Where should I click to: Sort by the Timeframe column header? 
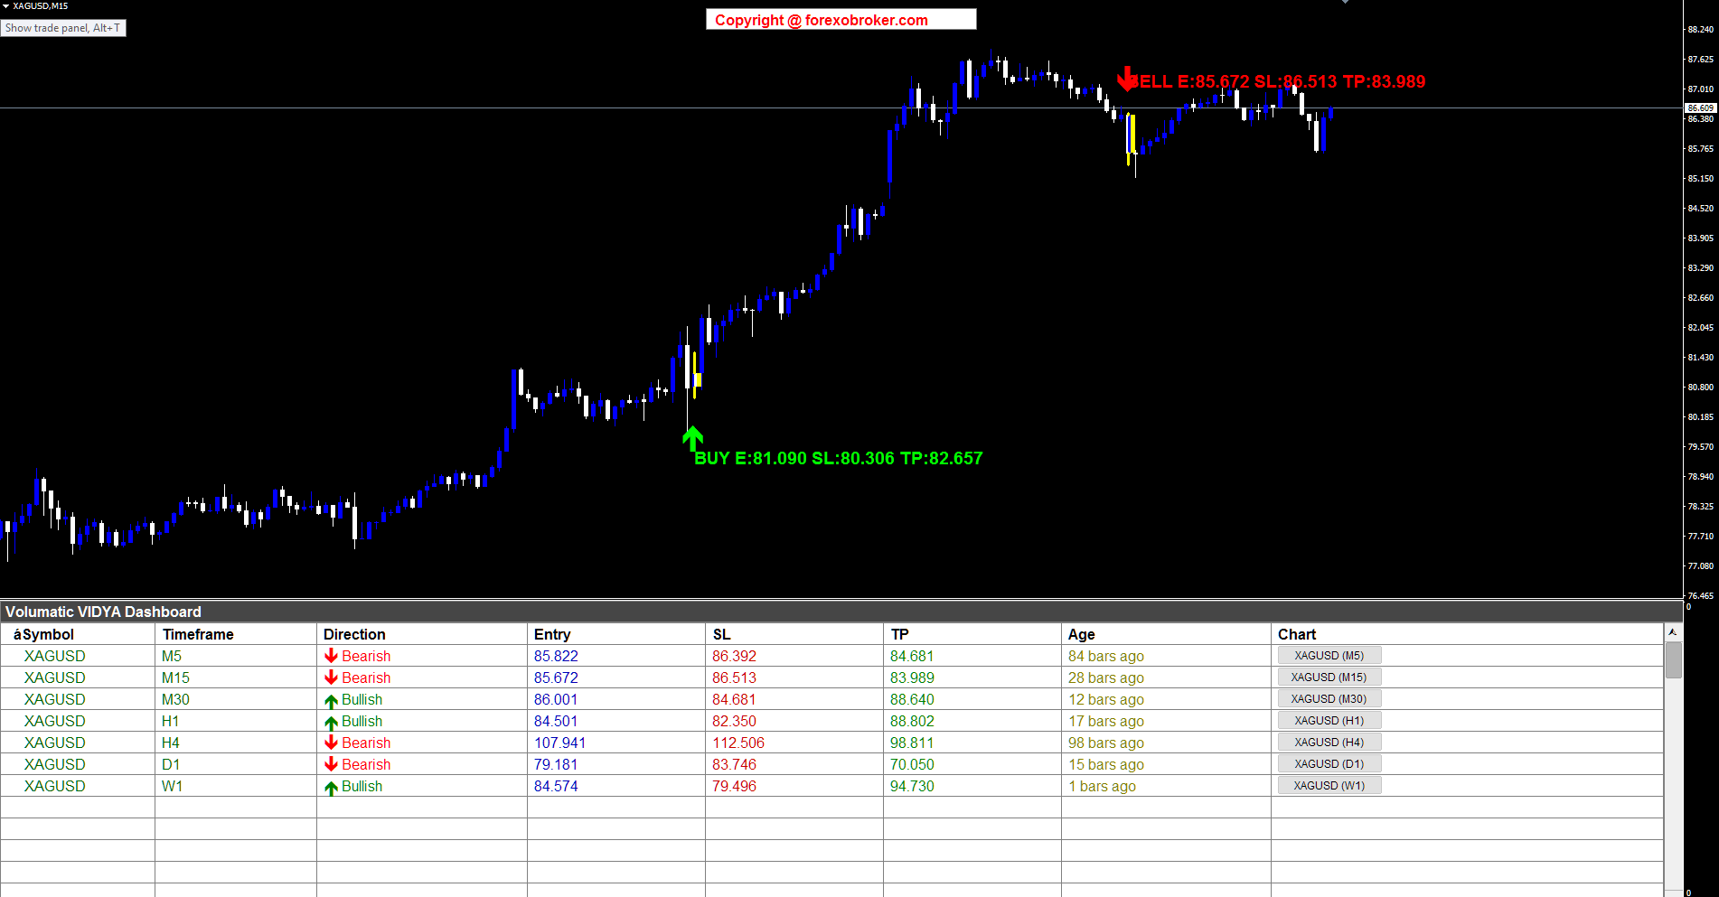[198, 634]
